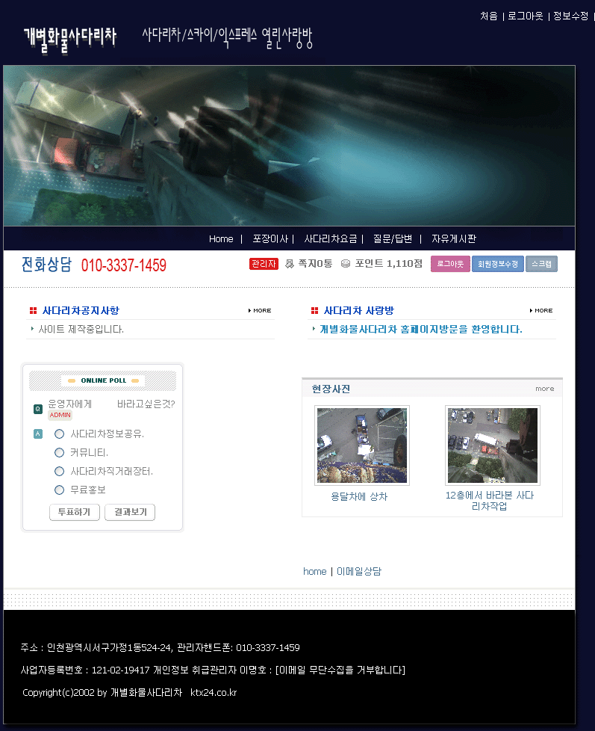This screenshot has height=731, width=595.
Task: Click the 포인트 coin icon
Action: [x=346, y=264]
